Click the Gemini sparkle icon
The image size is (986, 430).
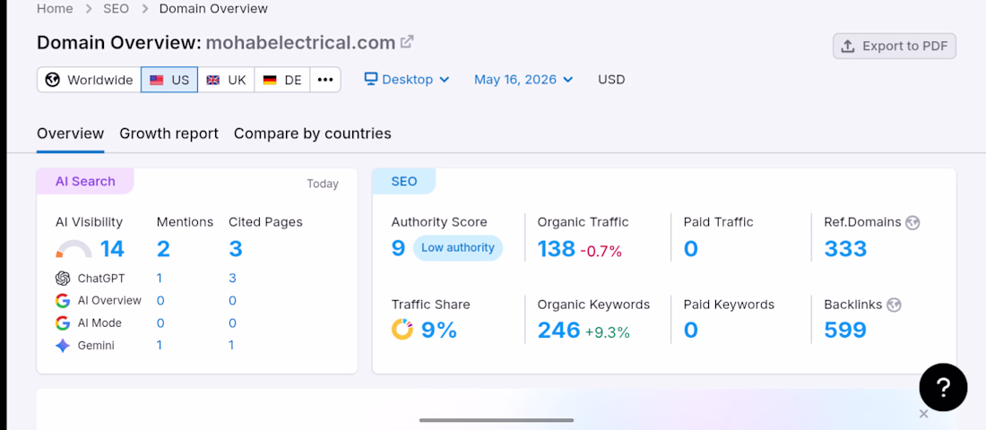[x=62, y=346]
